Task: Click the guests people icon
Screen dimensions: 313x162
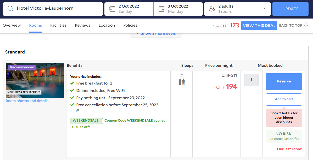Action: point(212,9)
